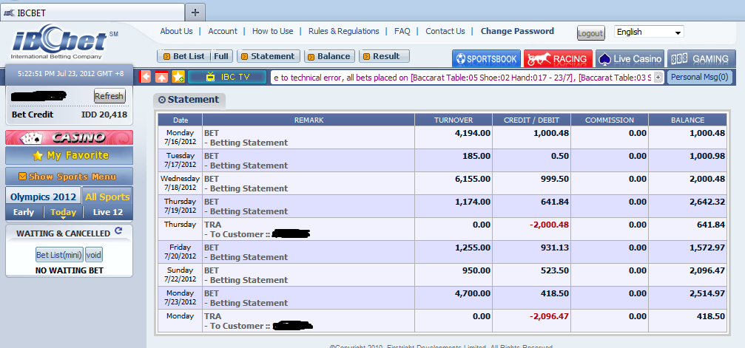Open the FAQ link
The image size is (745, 348).
click(402, 31)
